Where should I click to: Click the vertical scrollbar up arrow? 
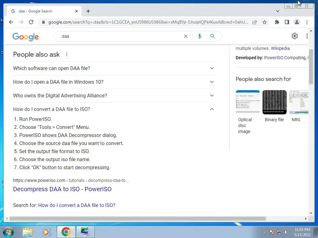311,31
